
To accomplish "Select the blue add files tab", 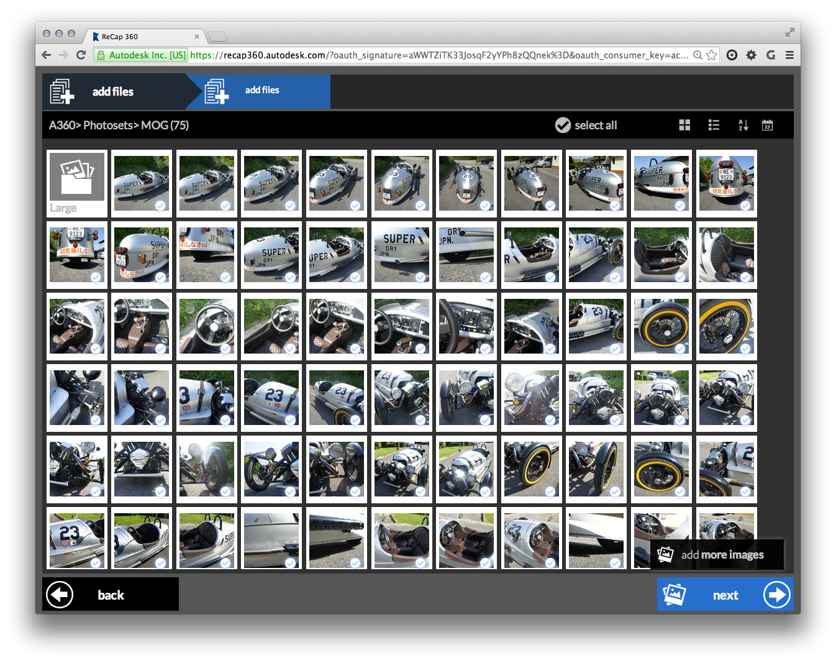I will (x=262, y=91).
